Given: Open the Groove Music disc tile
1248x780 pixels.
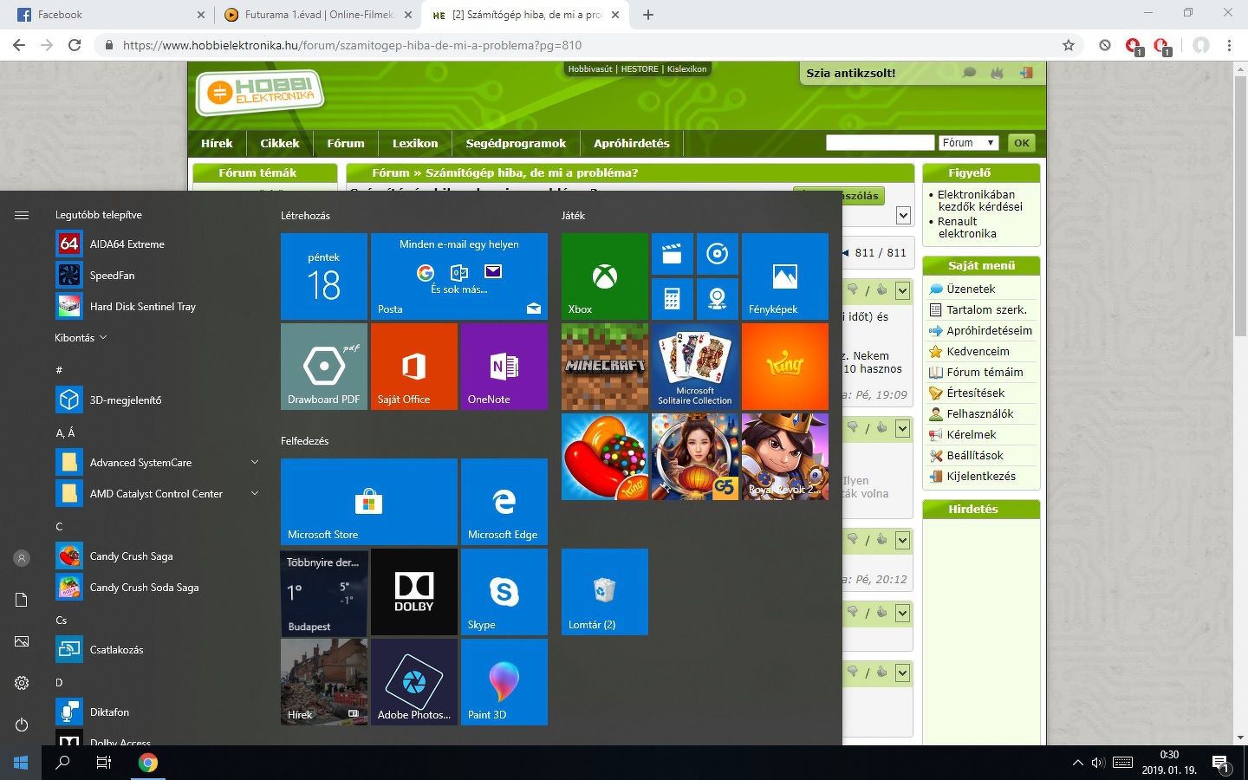Looking at the screenshot, I should pyautogui.click(x=718, y=254).
